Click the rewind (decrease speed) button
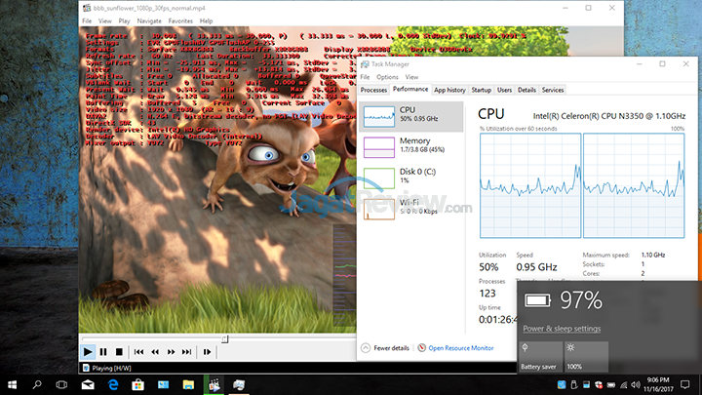This screenshot has height=395, width=702. 155,351
